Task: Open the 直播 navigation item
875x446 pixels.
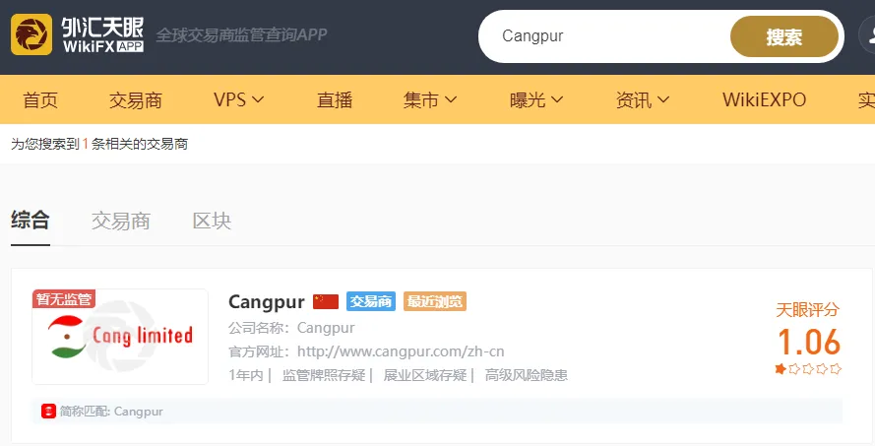Action: pos(335,99)
